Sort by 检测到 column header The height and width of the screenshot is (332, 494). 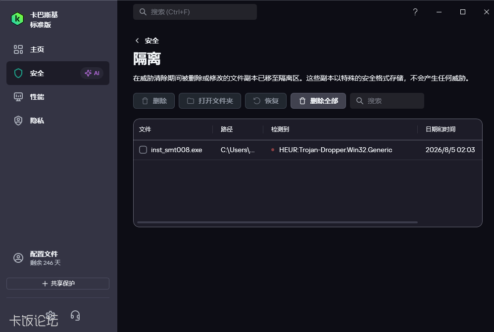280,129
